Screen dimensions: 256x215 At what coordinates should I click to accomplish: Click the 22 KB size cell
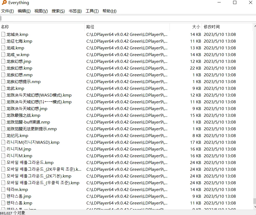pyautogui.click(x=195, y=68)
